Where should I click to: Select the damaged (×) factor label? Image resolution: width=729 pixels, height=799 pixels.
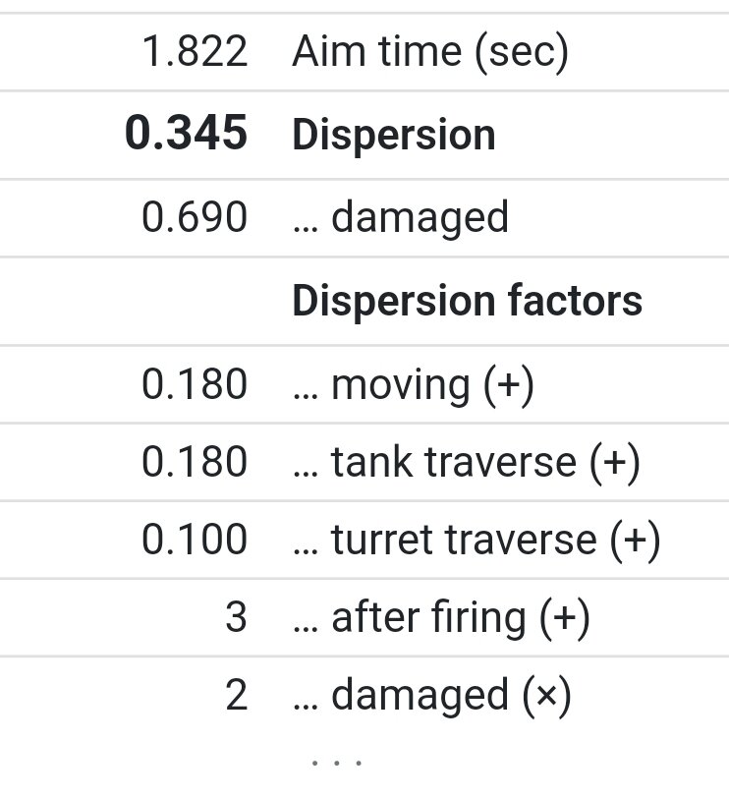click(x=431, y=696)
